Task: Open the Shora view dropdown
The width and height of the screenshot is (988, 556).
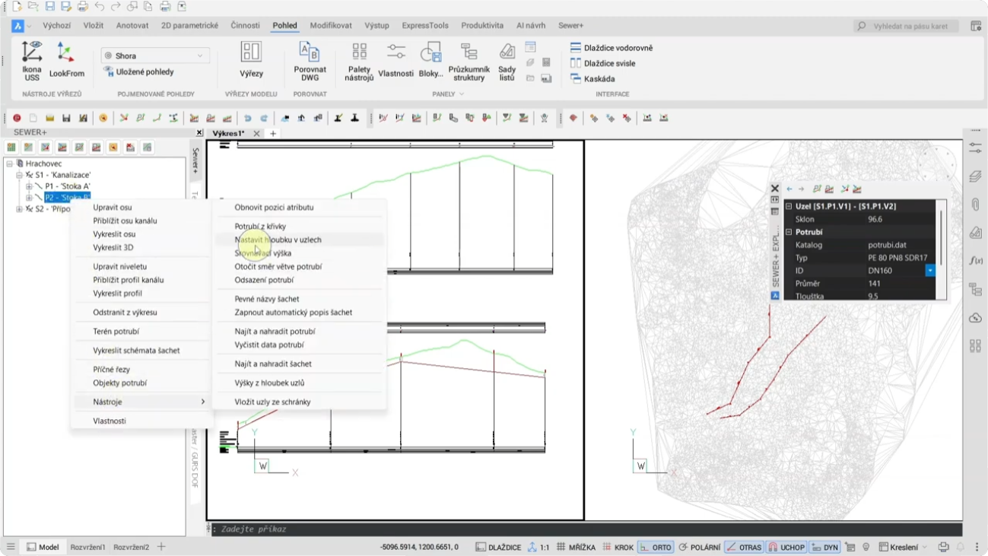Action: (156, 56)
